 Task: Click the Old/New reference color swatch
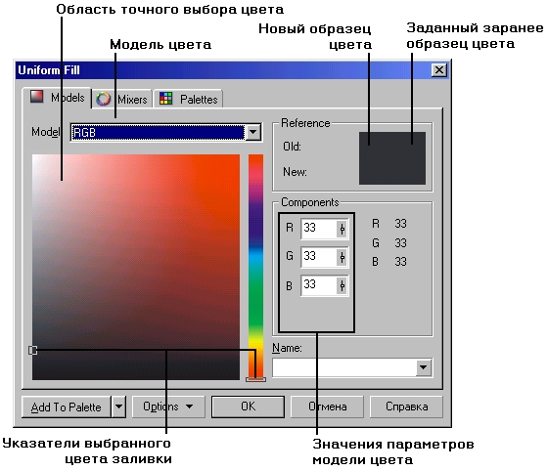392,158
